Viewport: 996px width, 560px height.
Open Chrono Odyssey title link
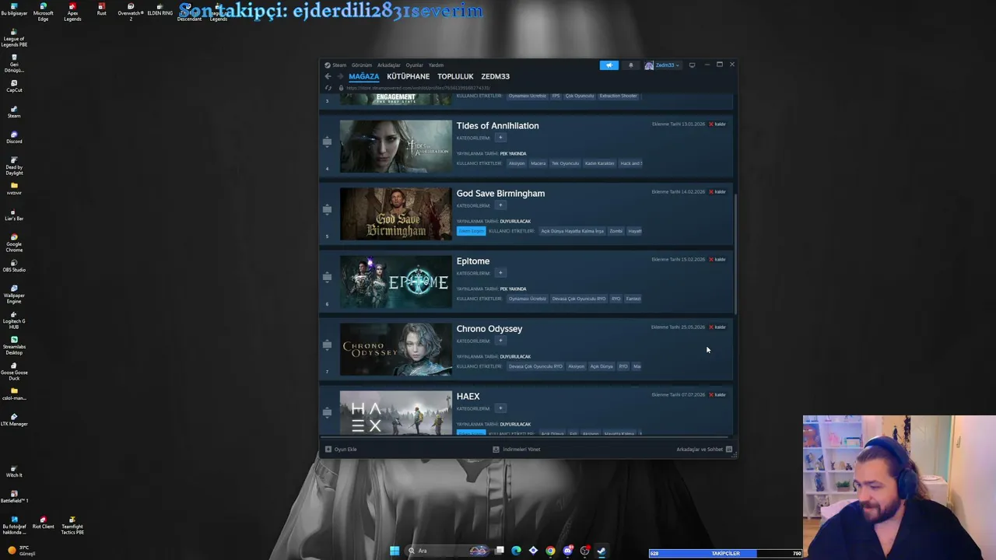pyautogui.click(x=489, y=329)
